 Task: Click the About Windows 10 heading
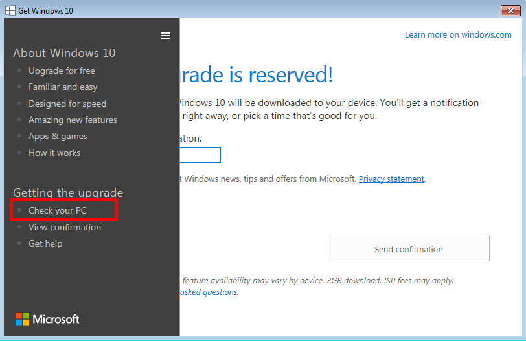64,53
